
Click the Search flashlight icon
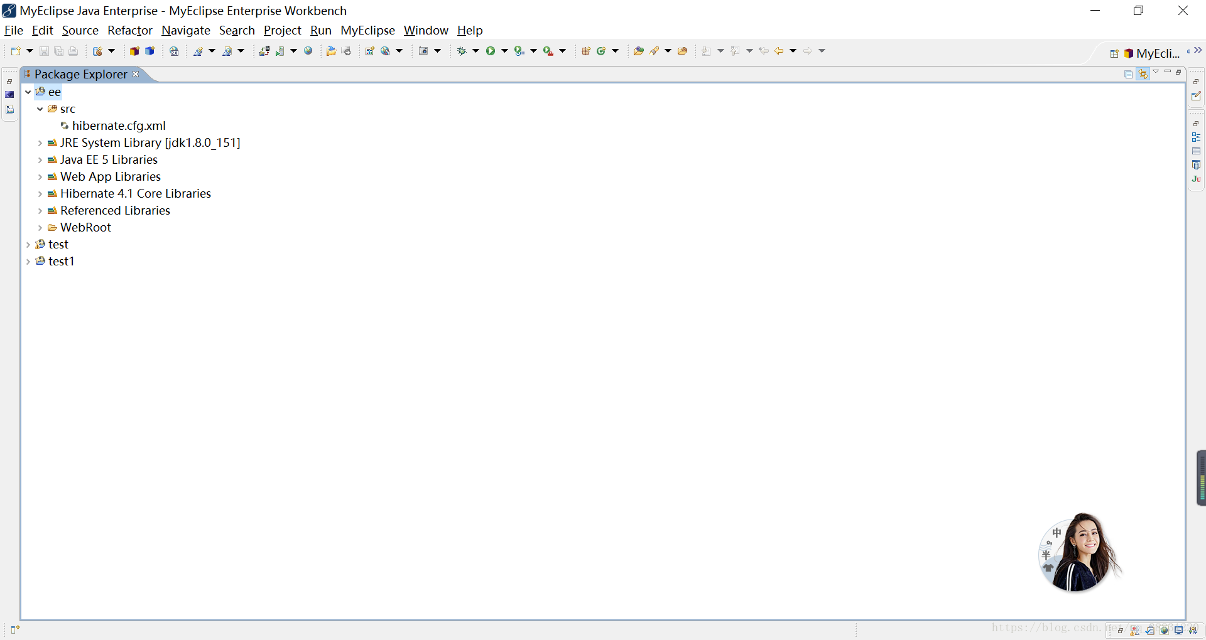tap(655, 51)
